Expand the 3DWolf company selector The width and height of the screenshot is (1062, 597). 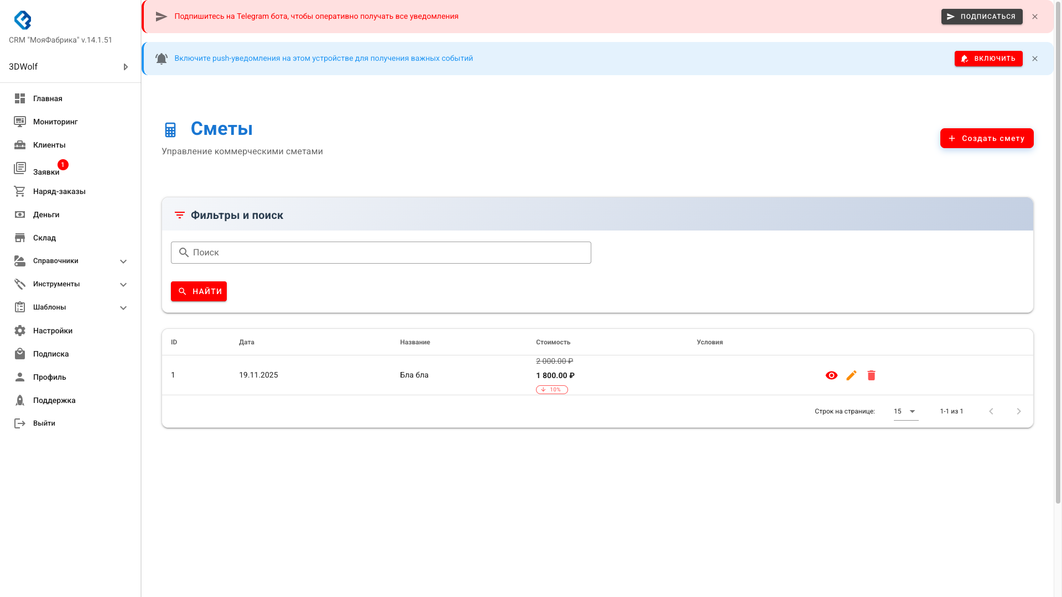click(69, 67)
